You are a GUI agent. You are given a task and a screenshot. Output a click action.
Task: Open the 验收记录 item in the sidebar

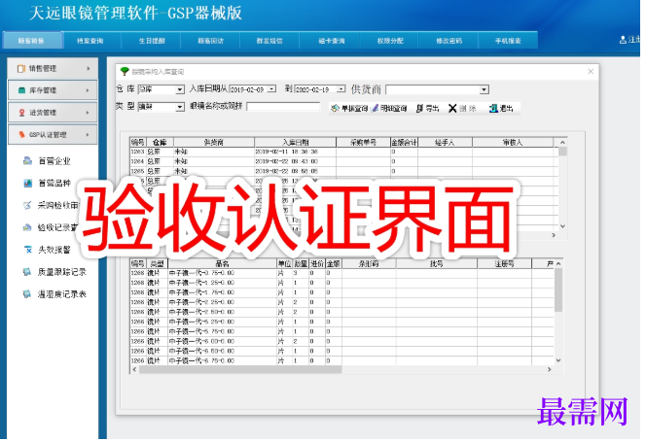click(51, 227)
